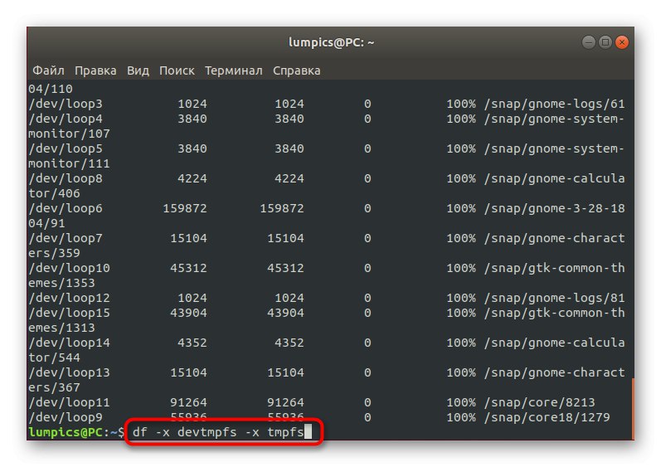The width and height of the screenshot is (661, 467).
Task: Click the /dev/loop6 device name
Action: pos(66,209)
